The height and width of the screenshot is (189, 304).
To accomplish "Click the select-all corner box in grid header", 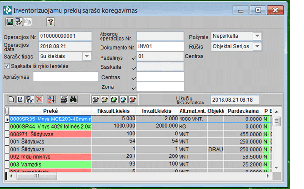I will (x=7, y=111).
